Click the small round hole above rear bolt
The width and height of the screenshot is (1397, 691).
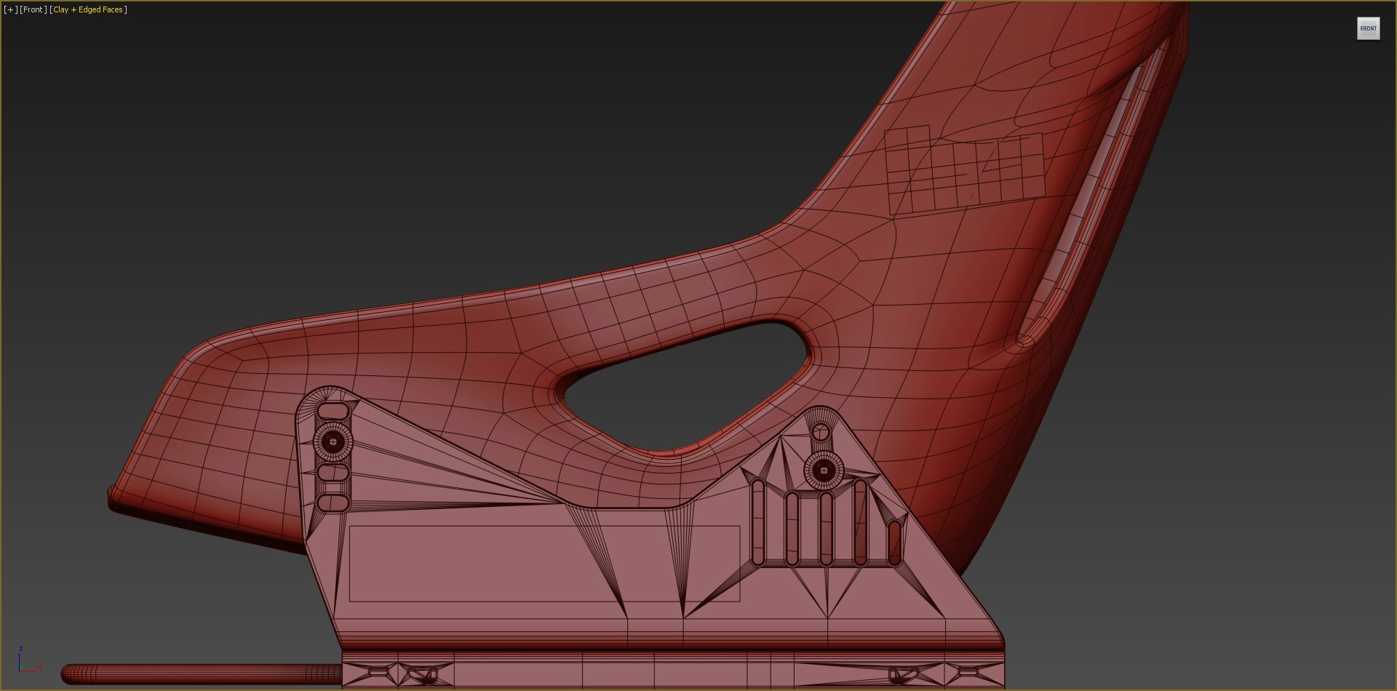point(821,433)
